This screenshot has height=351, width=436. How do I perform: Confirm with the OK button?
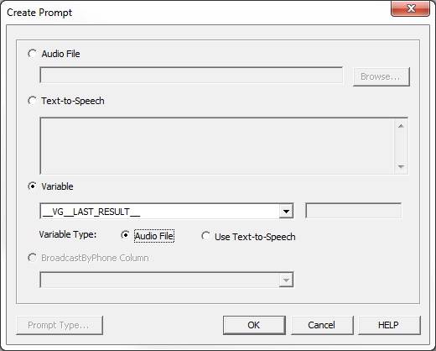pos(254,325)
